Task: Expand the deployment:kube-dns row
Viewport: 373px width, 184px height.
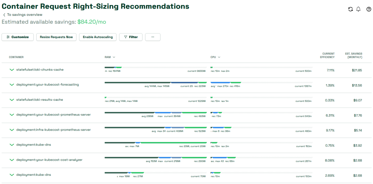Action: 12,145
